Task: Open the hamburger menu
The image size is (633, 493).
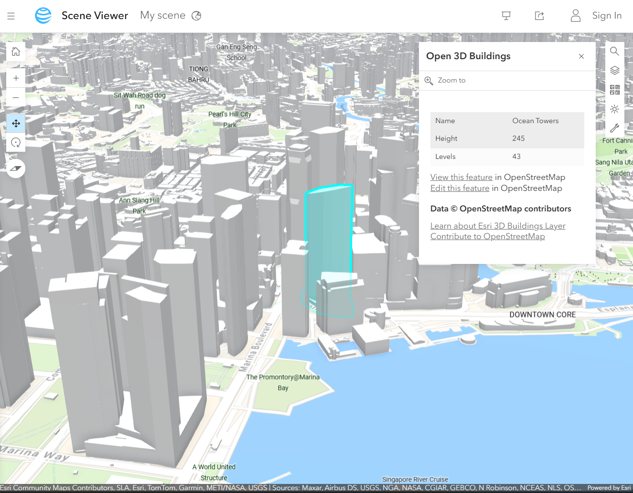Action: (x=11, y=16)
